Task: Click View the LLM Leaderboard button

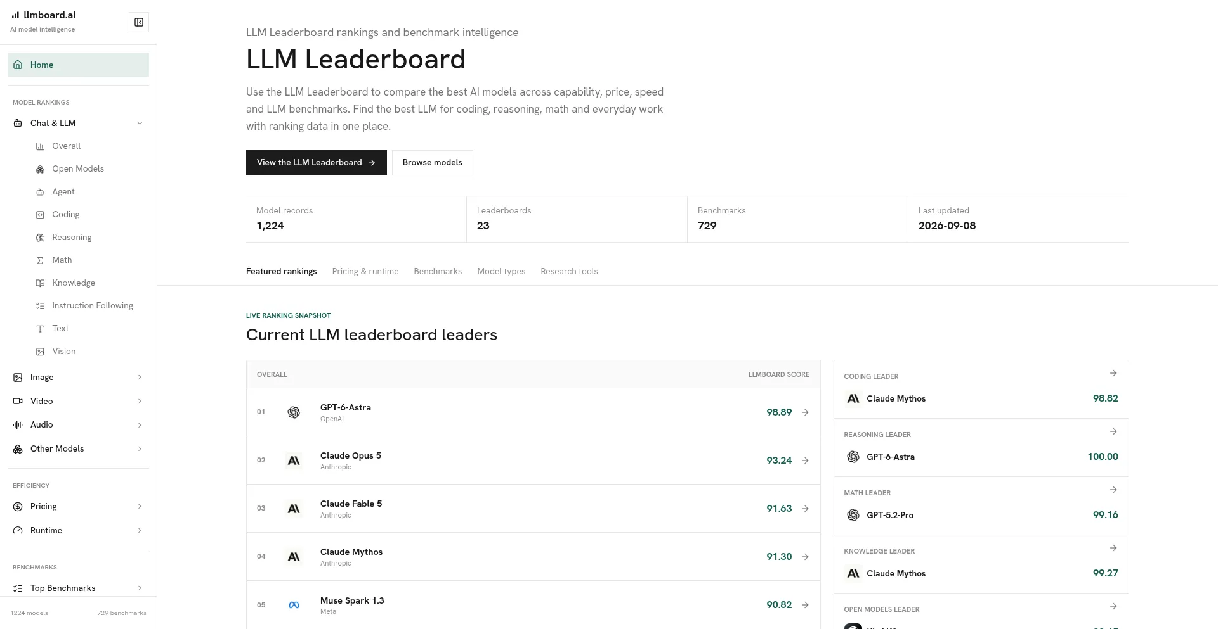Action: tap(316, 163)
